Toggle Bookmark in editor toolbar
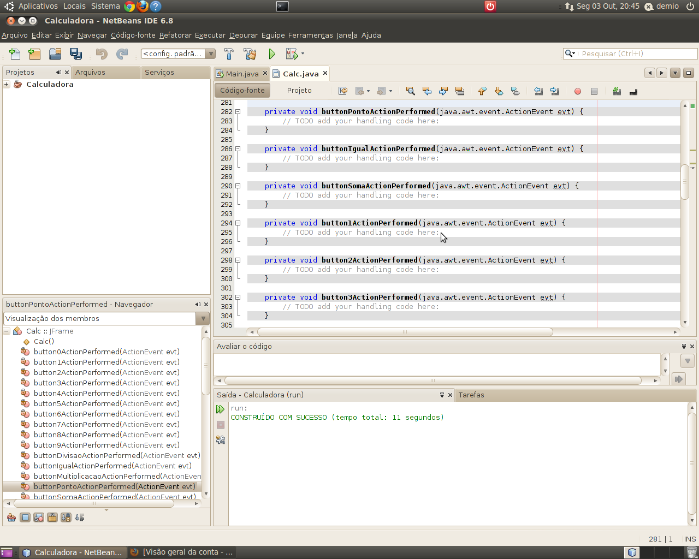 [515, 91]
